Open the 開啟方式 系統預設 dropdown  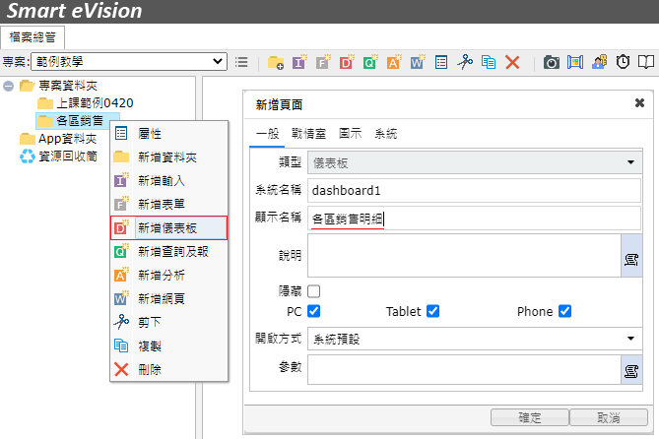[475, 339]
